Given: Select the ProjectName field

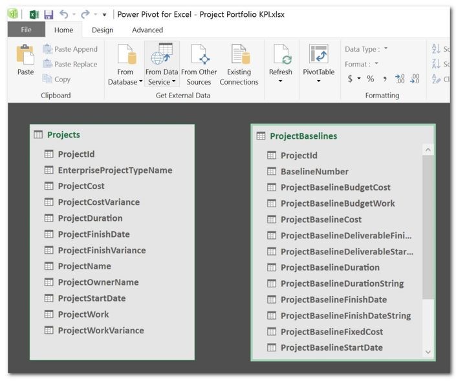Looking at the screenshot, I should pos(84,266).
